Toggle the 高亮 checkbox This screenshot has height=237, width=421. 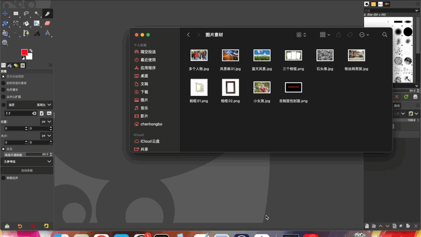click(3, 149)
